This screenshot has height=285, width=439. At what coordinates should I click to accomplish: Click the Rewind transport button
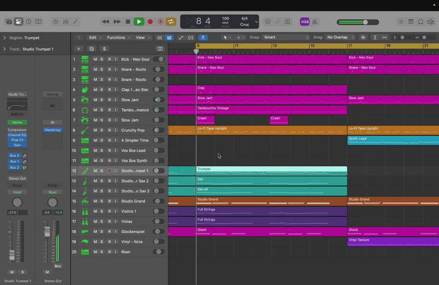105,22
